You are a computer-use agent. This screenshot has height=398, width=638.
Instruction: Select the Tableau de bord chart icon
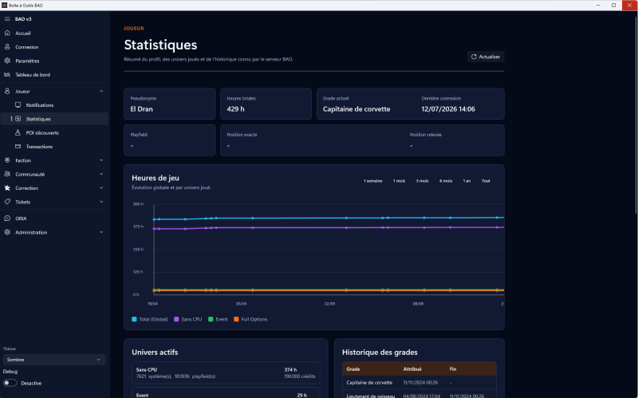7,74
